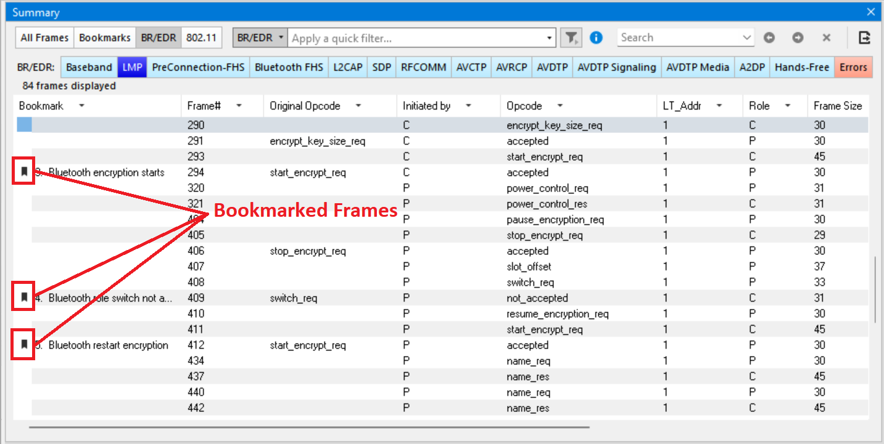Select the RFCOMM tab

point(423,67)
